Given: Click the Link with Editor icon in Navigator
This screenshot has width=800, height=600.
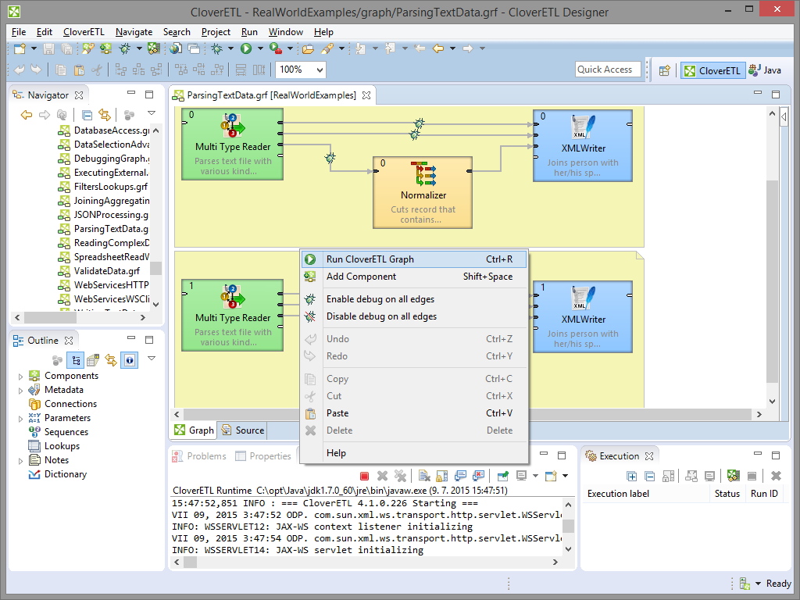Looking at the screenshot, I should point(104,115).
